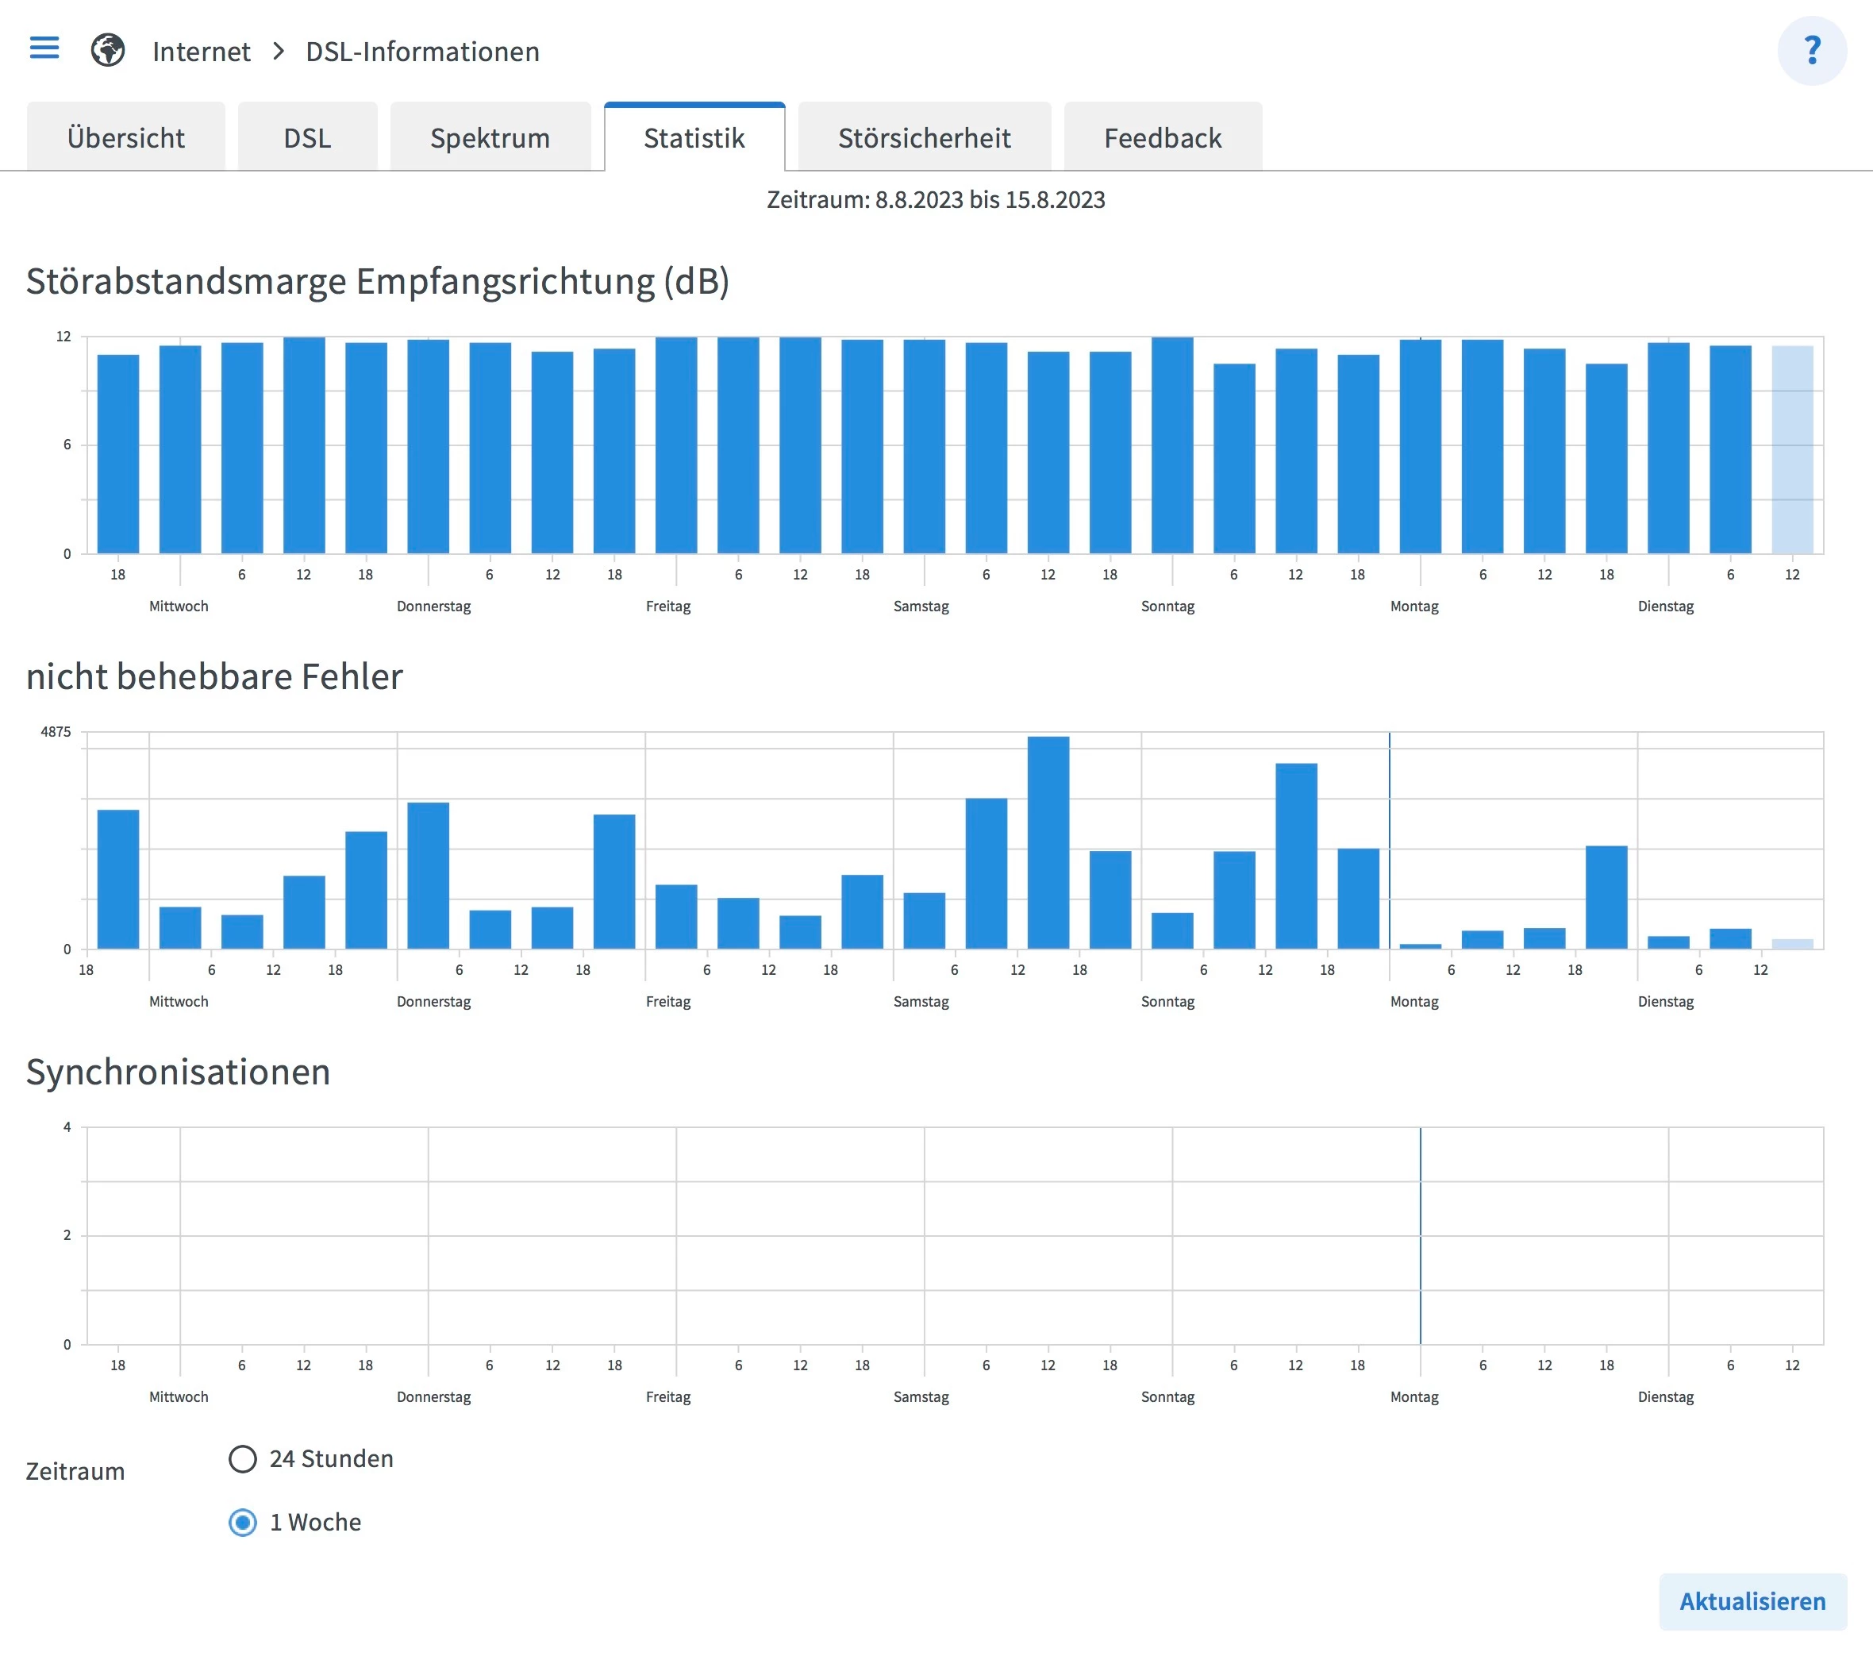
Task: Go to the Störsicherheit tab
Action: (924, 137)
